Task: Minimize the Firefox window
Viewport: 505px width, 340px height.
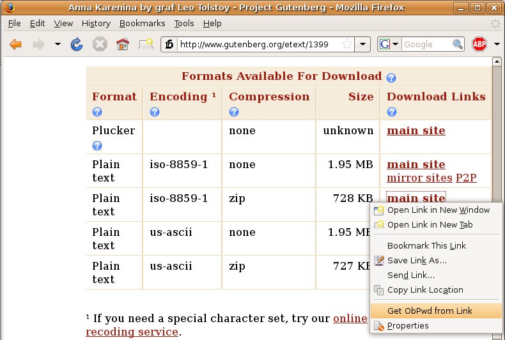Action: click(x=461, y=8)
